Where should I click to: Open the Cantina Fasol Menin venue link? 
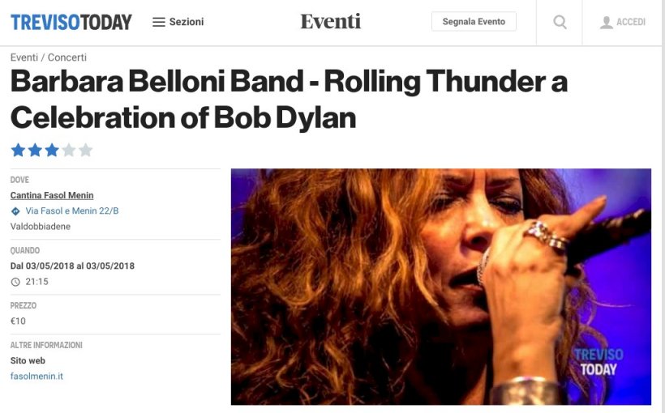52,195
